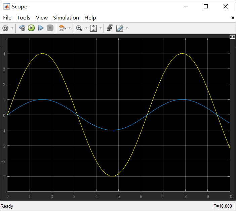This screenshot has height=211, width=236.
Task: Click the x-axis label 10
Action: [x=230, y=197]
